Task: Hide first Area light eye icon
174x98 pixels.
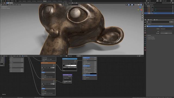Action: (173, 7)
